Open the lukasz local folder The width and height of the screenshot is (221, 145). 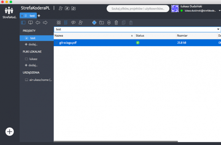point(33,59)
